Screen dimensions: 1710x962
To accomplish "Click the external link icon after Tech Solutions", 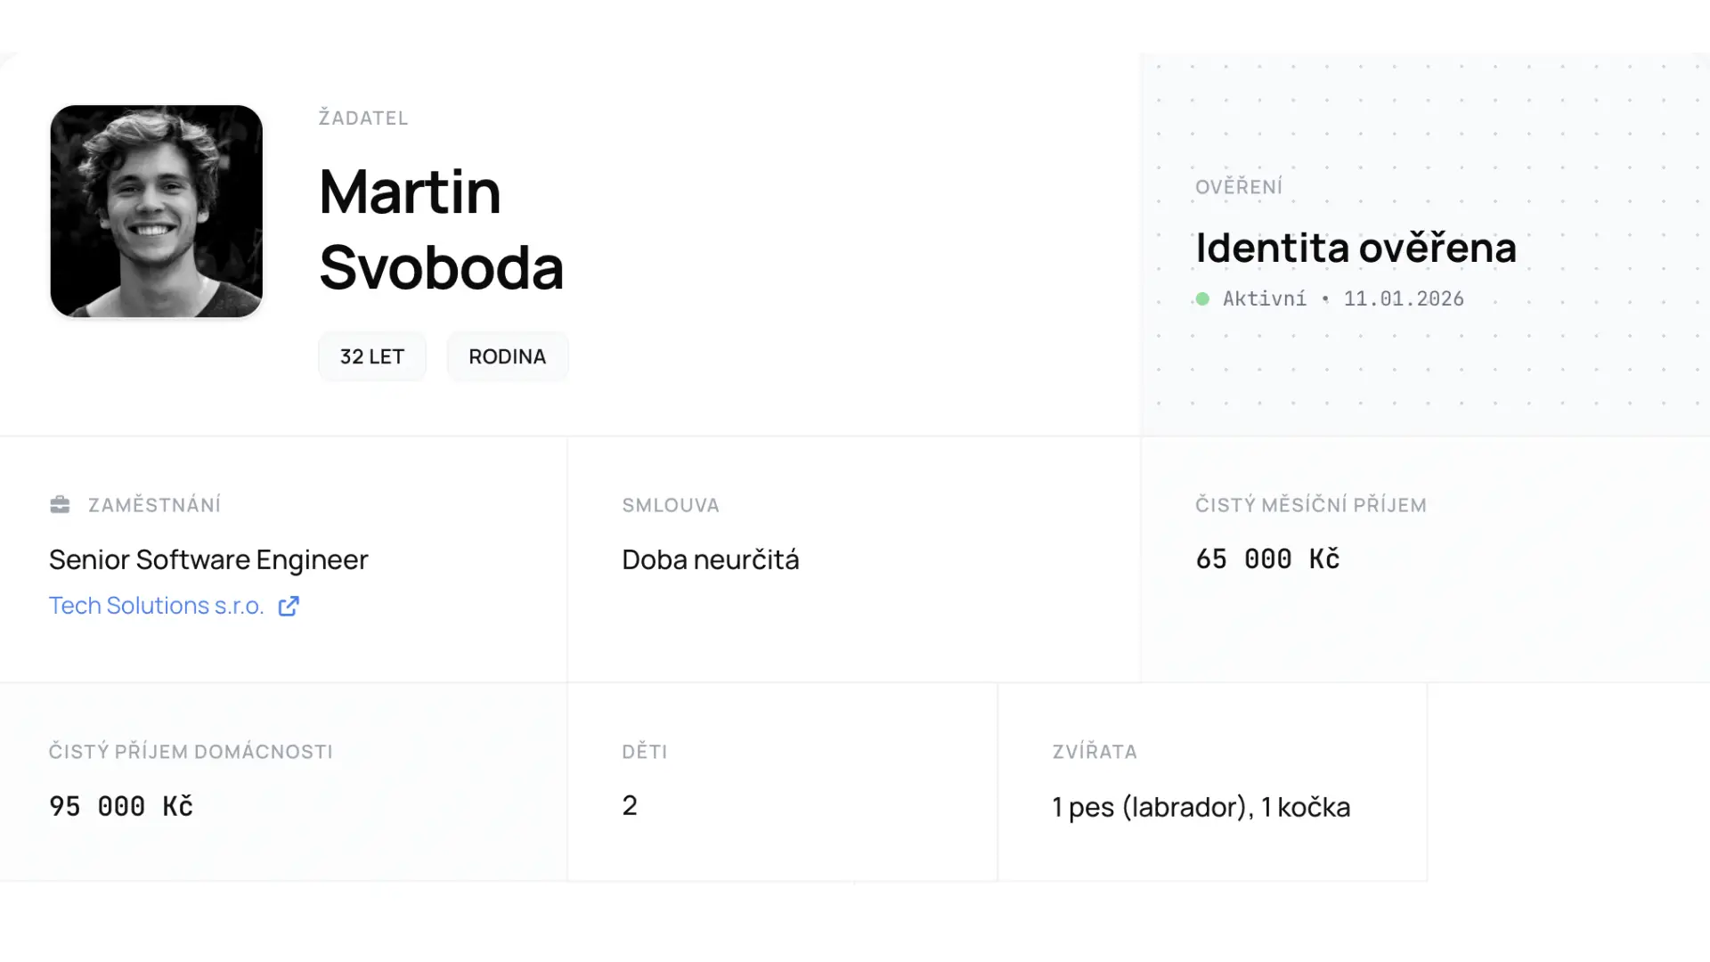I will coord(289,607).
